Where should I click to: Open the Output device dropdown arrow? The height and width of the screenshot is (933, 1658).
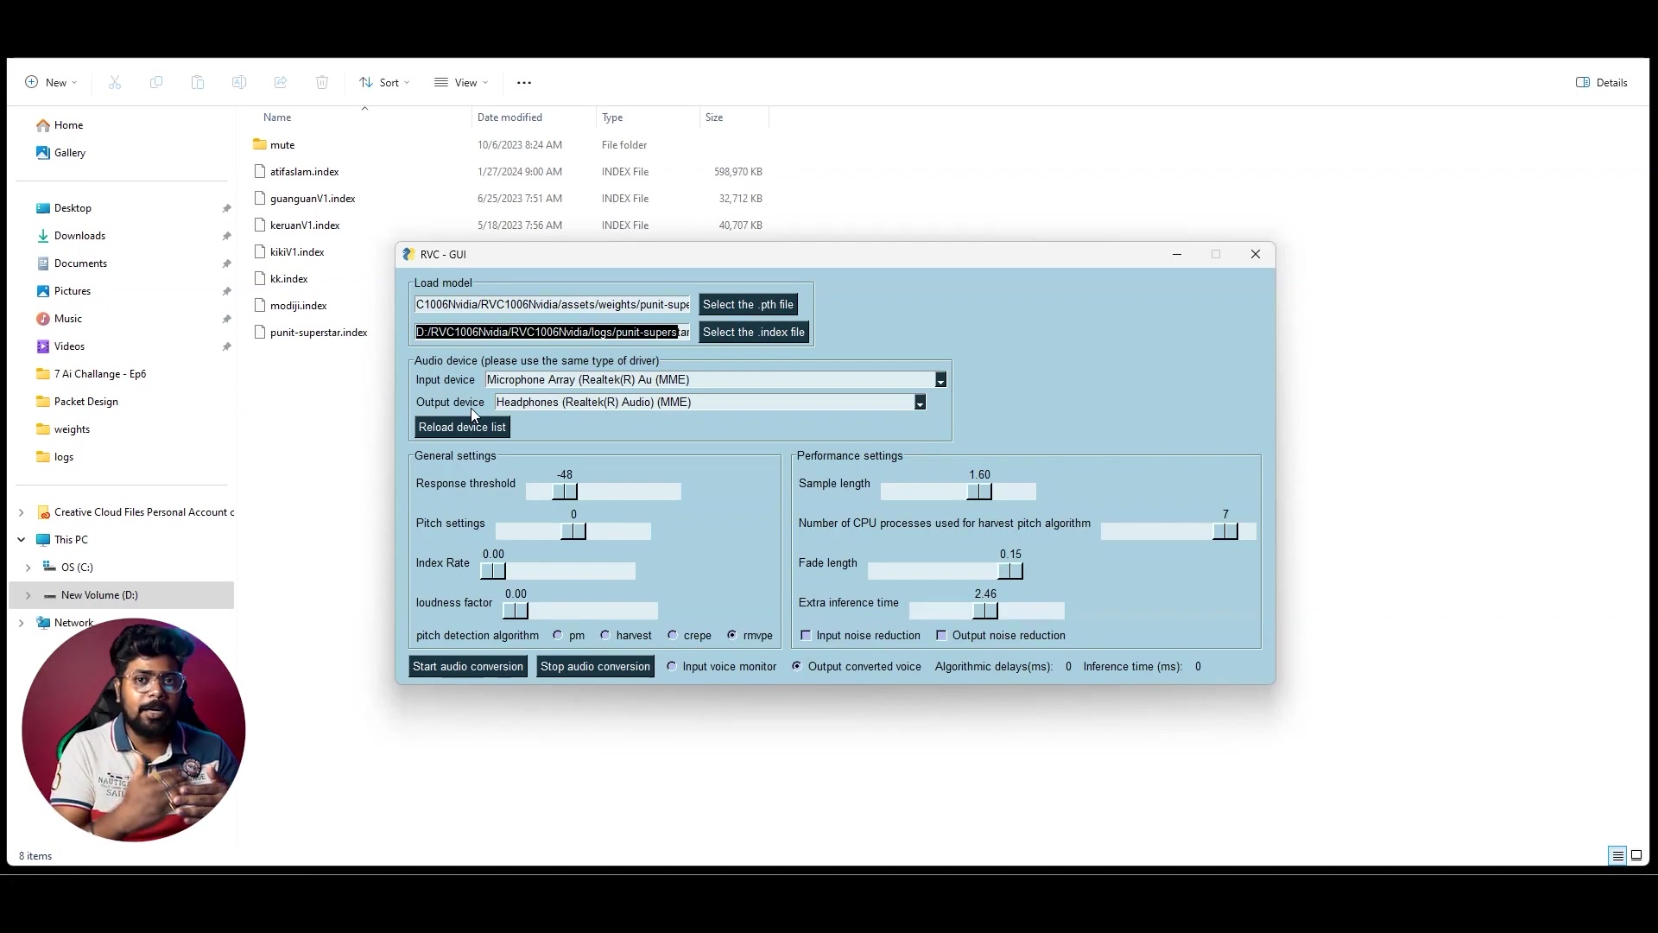(x=920, y=403)
